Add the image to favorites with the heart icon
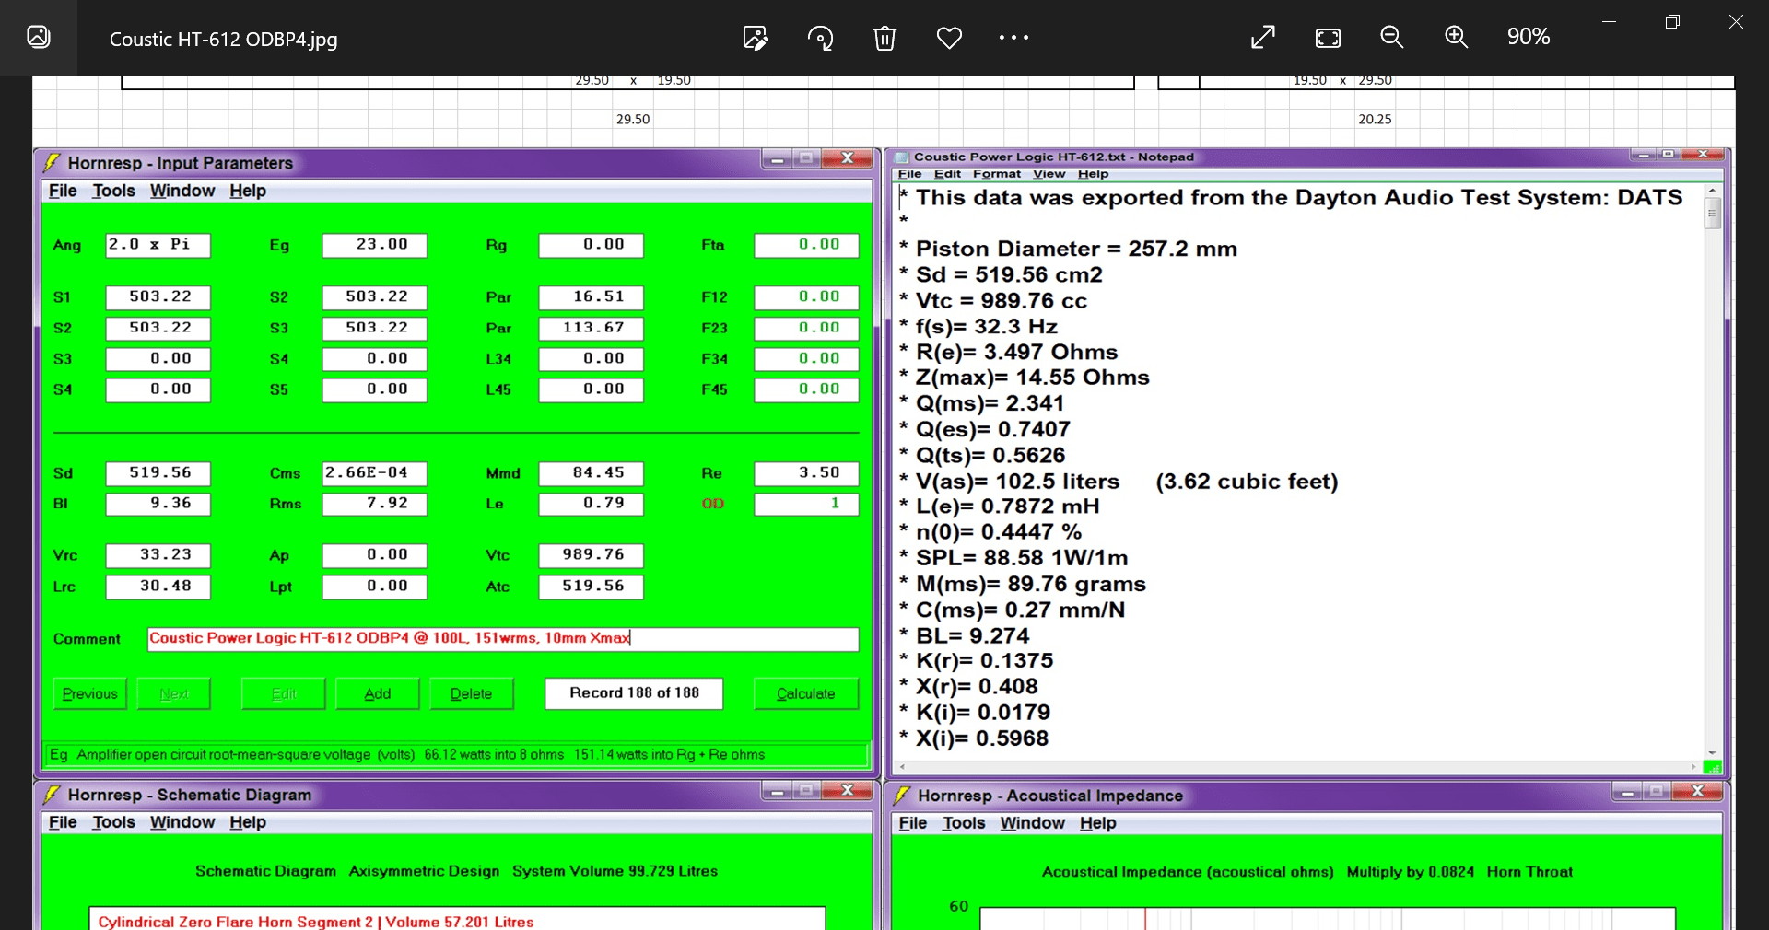Screen dimensions: 1769x930 pos(949,38)
